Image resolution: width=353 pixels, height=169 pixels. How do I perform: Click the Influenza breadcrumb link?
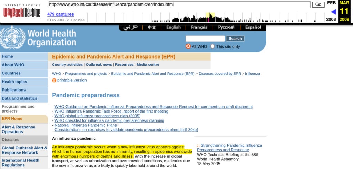click(x=252, y=74)
